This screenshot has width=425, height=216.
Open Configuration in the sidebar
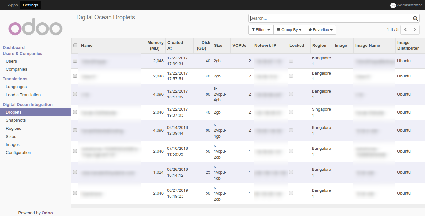[x=18, y=153]
